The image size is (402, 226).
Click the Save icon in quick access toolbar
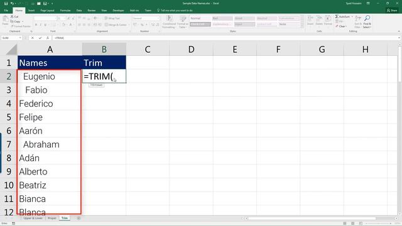(x=6, y=3)
